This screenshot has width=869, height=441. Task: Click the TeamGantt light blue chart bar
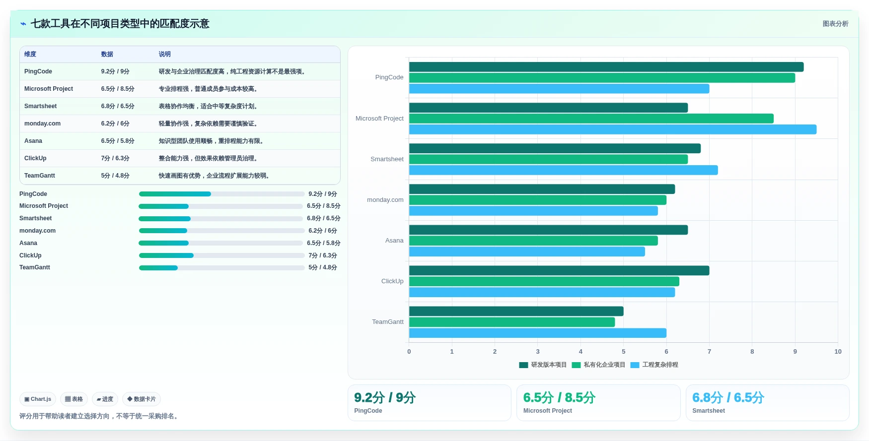[538, 333]
